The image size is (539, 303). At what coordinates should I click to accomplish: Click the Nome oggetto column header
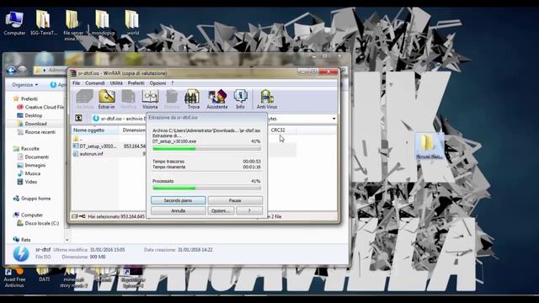click(x=95, y=130)
